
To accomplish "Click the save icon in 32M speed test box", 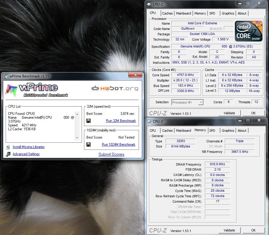I will tap(88, 121).
